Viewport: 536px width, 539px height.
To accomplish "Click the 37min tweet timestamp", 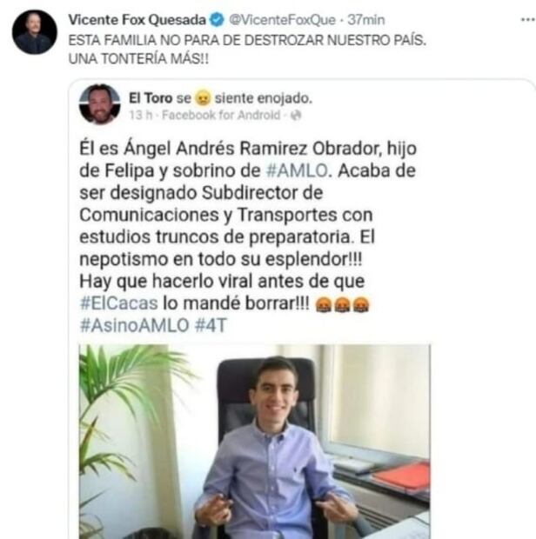I will (x=365, y=20).
